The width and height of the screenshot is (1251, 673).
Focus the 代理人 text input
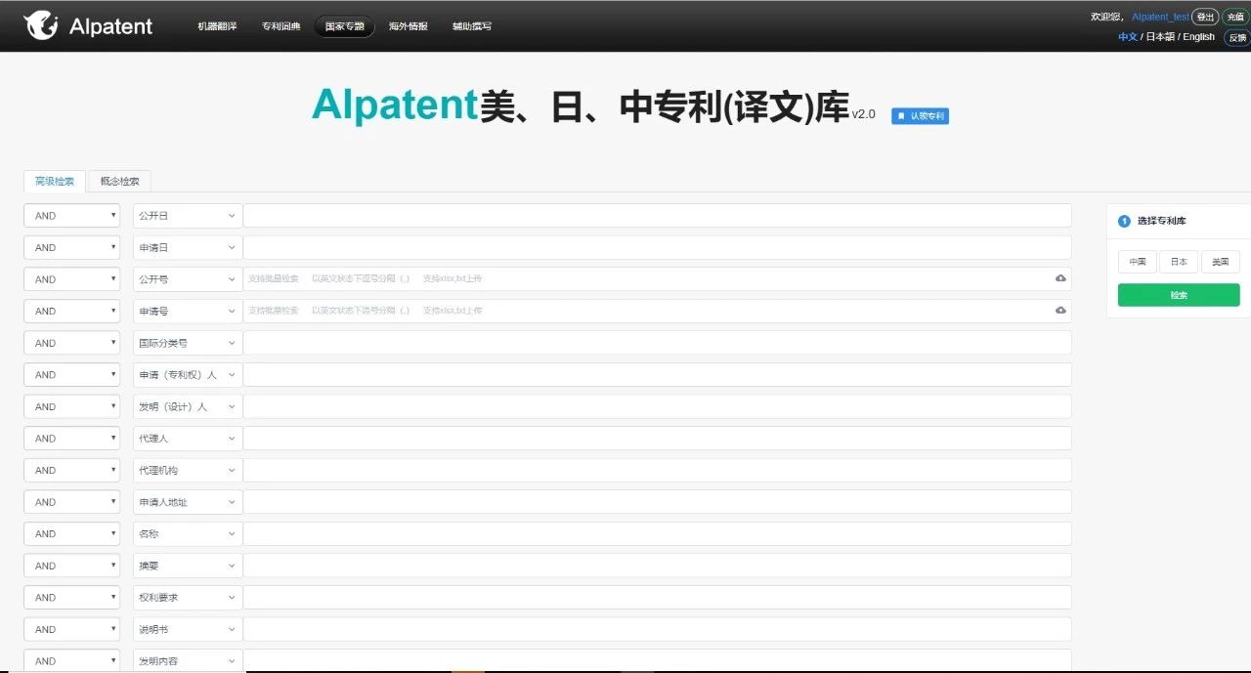pyautogui.click(x=657, y=439)
